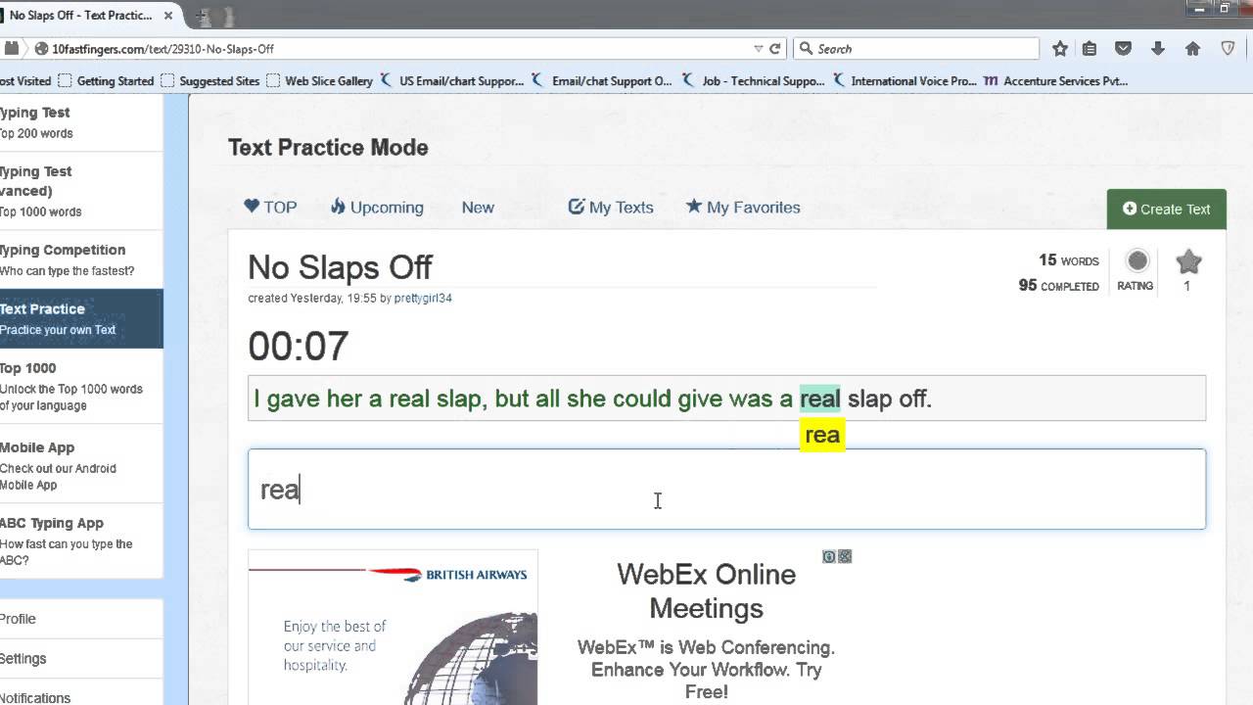1253x705 pixels.
Task: Switch to the My Texts tab
Action: (x=611, y=207)
